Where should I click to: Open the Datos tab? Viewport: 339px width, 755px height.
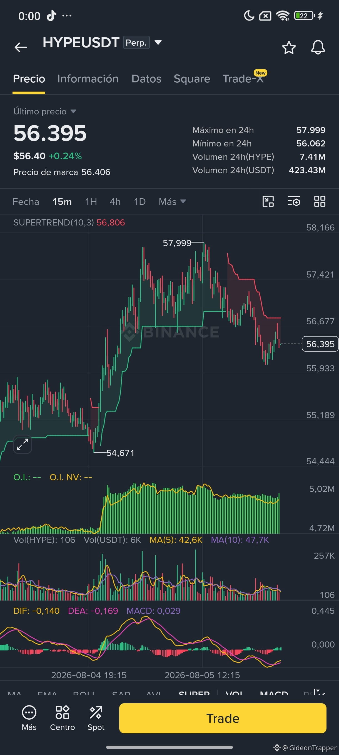(146, 79)
